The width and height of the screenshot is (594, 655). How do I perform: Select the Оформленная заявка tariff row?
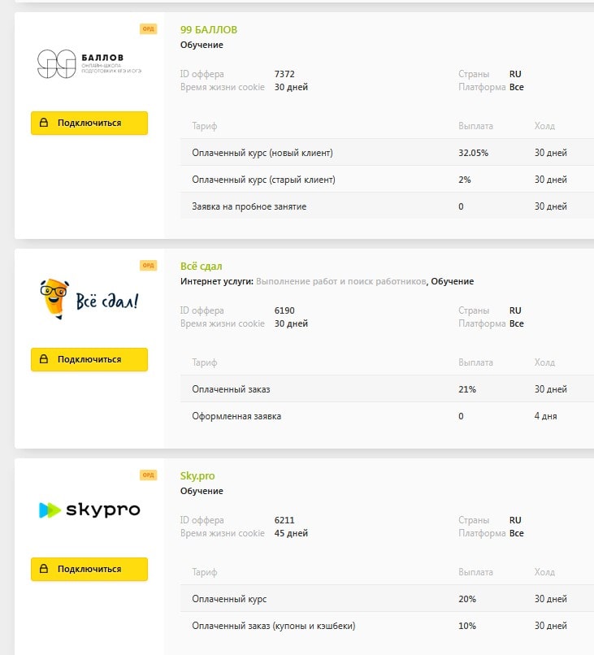click(388, 415)
